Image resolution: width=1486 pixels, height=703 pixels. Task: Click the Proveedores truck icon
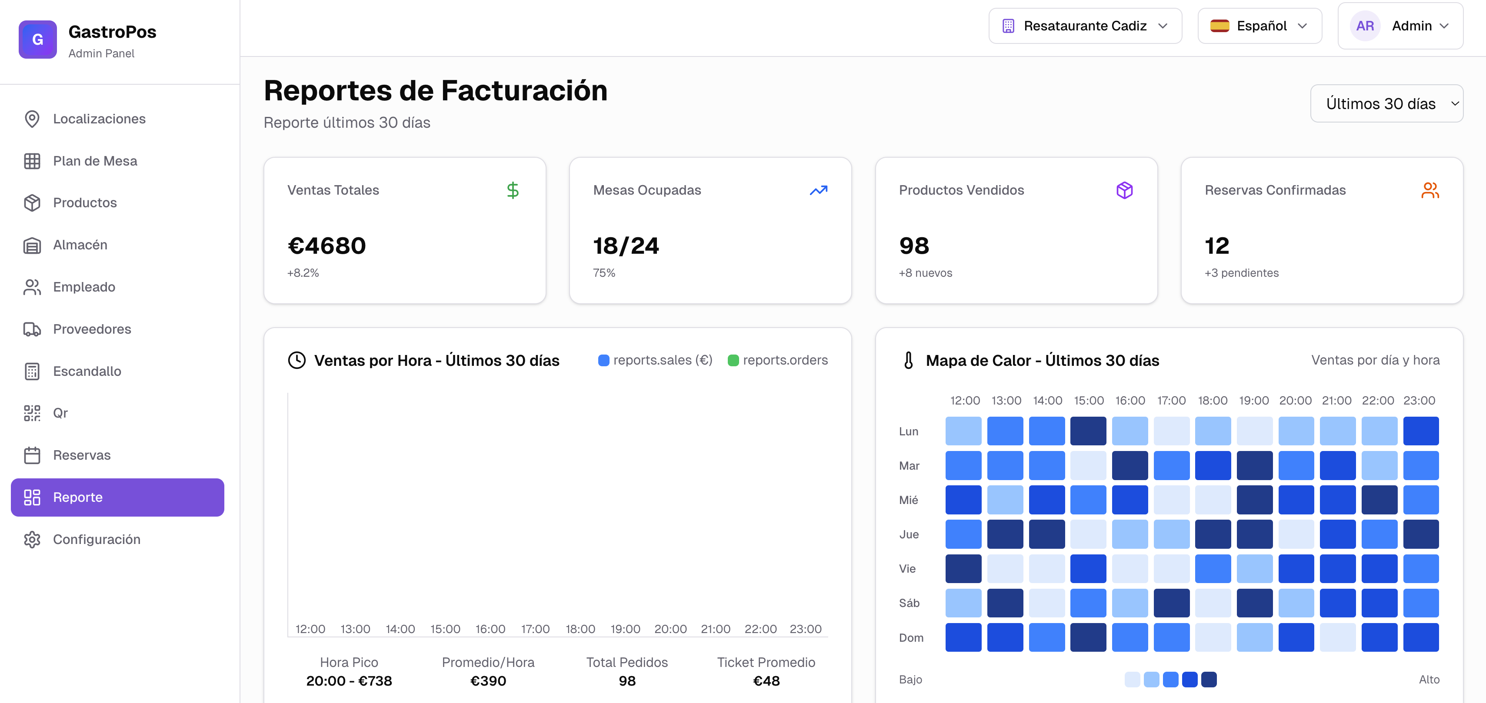click(x=32, y=329)
